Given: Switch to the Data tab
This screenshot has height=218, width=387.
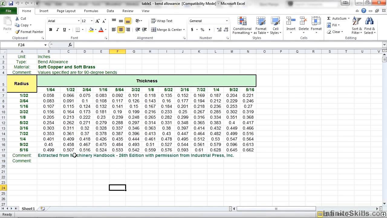Looking at the screenshot, I should (110, 11).
